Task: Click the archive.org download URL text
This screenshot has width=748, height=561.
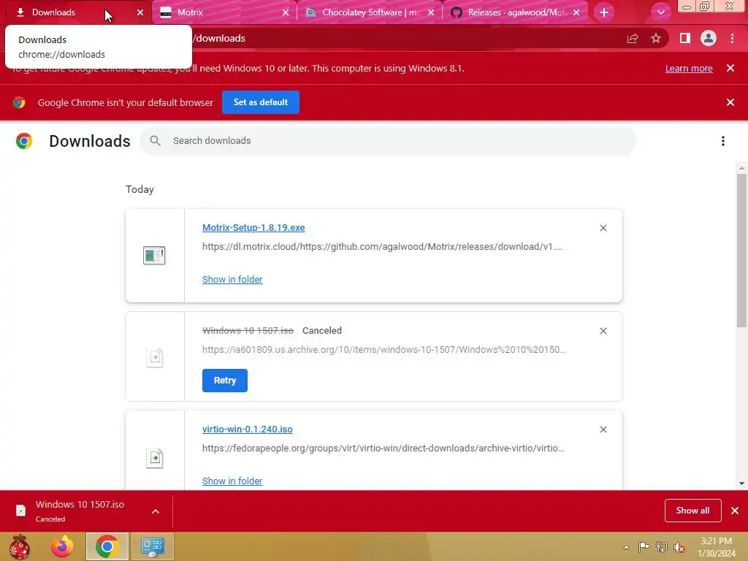Action: 384,350
